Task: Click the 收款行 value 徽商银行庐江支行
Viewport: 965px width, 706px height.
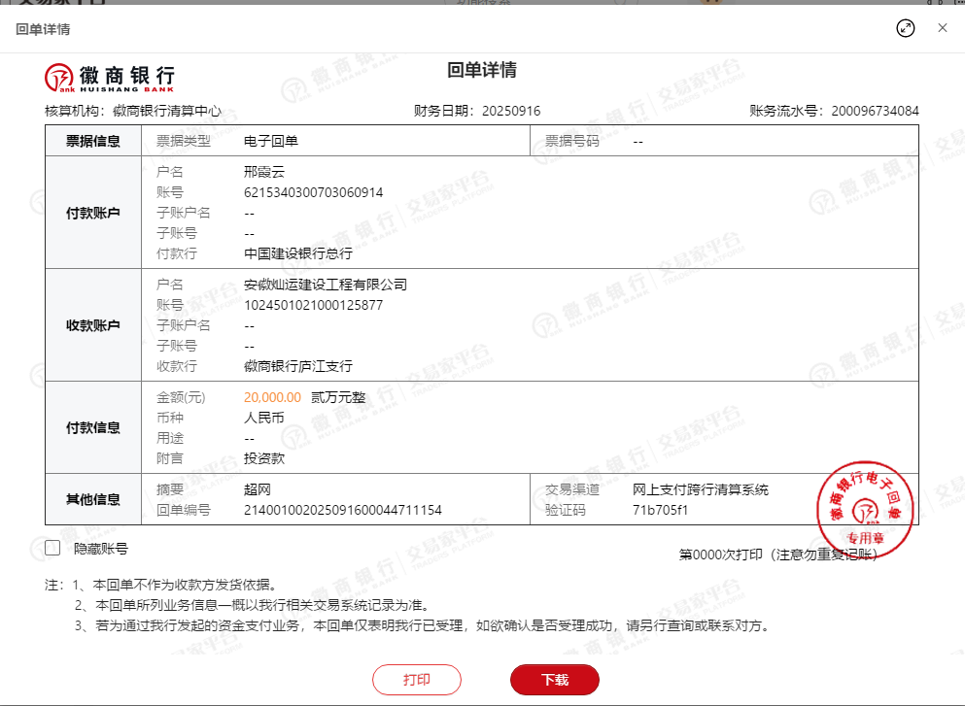Action: (x=297, y=366)
